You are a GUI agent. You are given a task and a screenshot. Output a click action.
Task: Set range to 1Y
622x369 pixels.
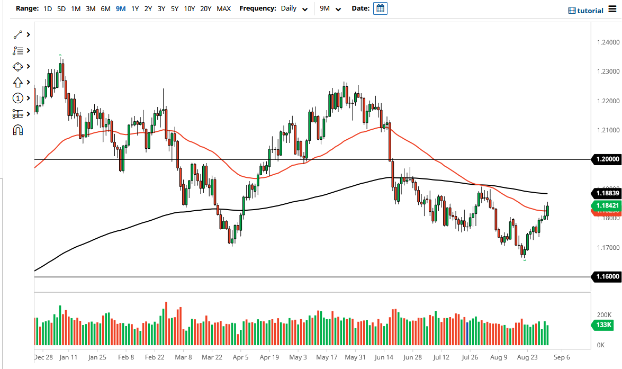135,8
